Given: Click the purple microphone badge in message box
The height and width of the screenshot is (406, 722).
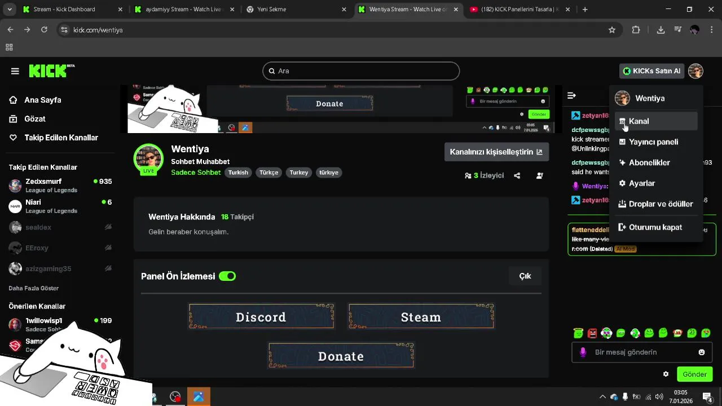Looking at the screenshot, I should 583,352.
